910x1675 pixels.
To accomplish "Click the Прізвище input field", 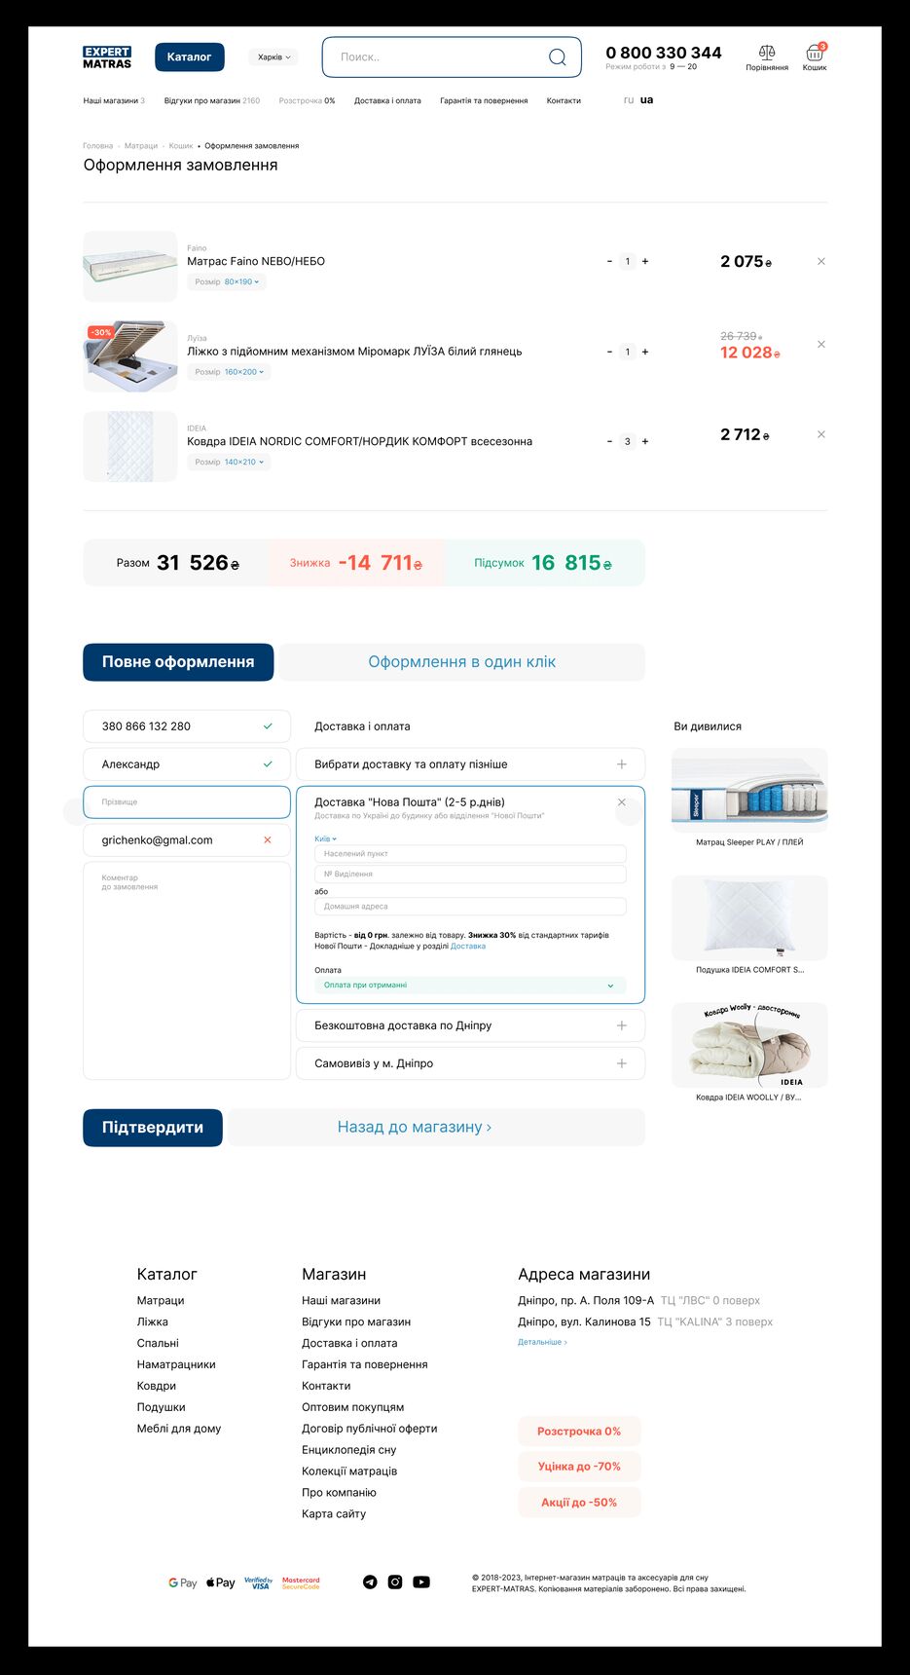I will [187, 802].
